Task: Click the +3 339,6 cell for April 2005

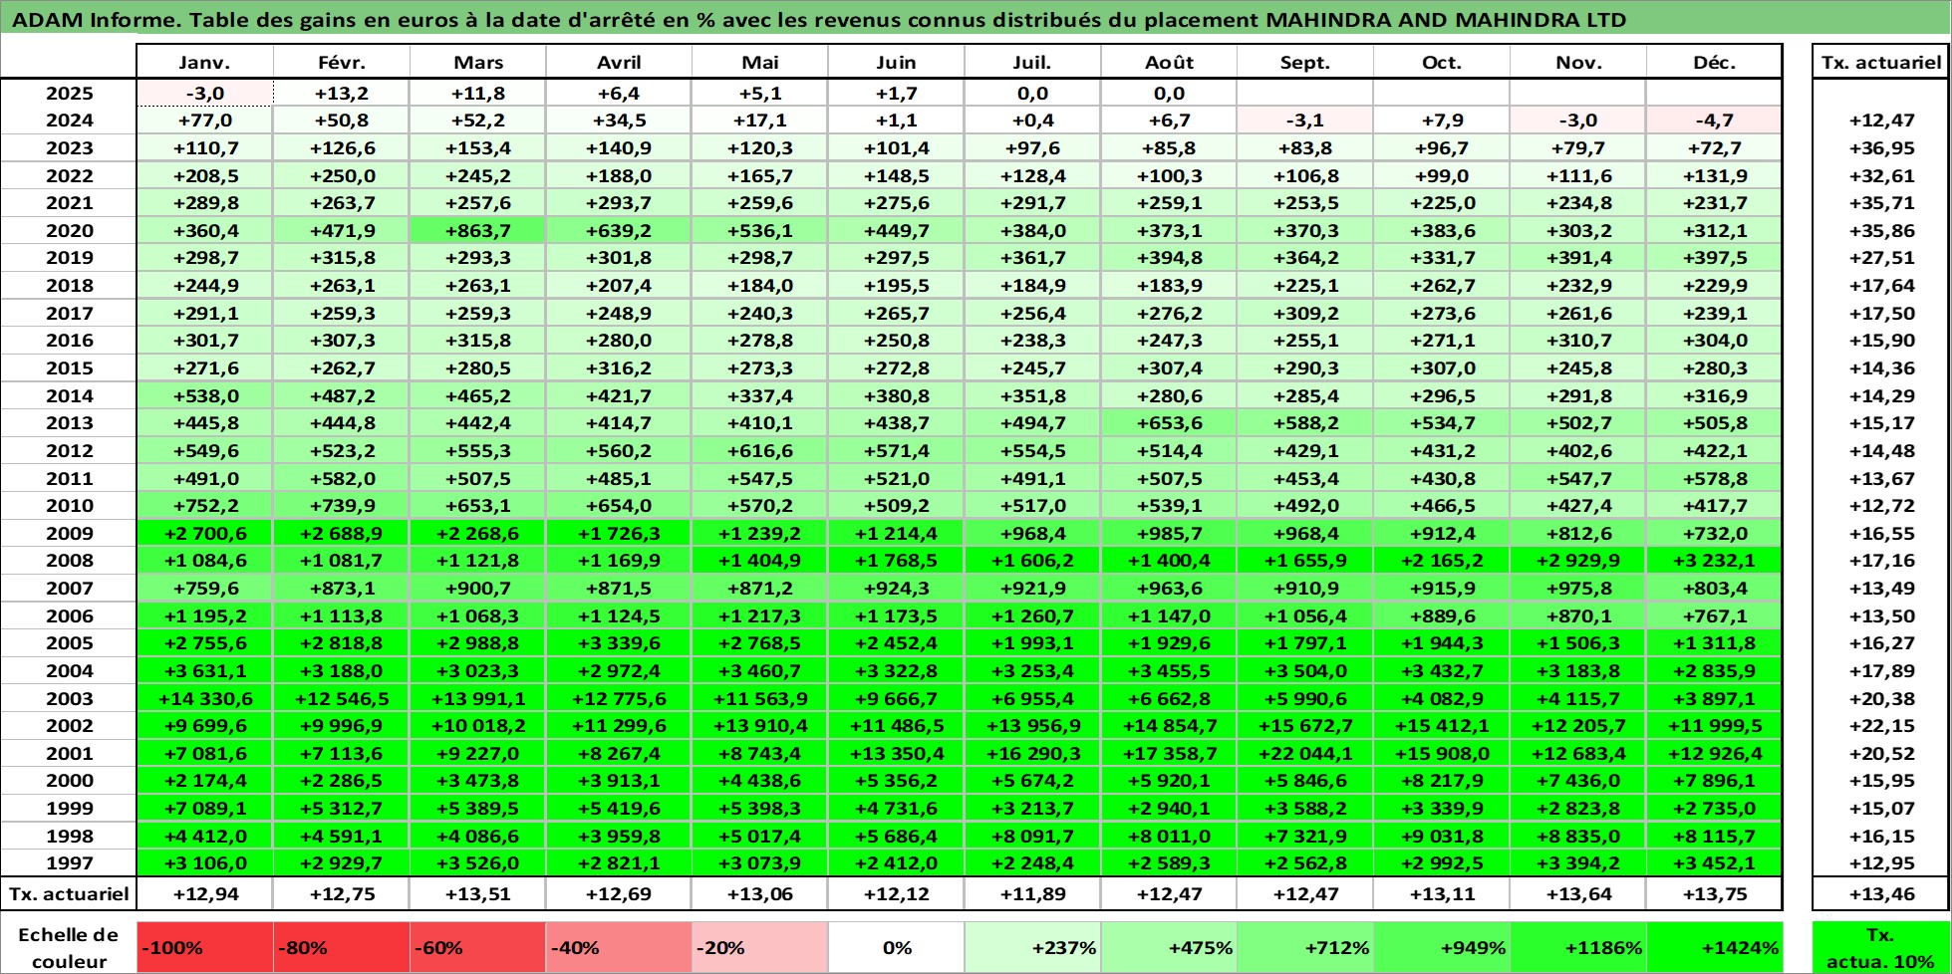Action: pos(619,643)
